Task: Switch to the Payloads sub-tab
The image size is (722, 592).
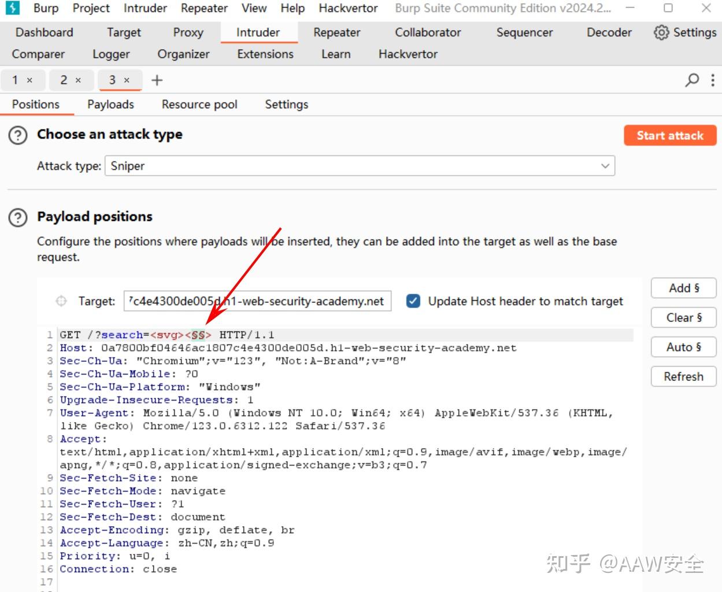Action: pyautogui.click(x=110, y=105)
